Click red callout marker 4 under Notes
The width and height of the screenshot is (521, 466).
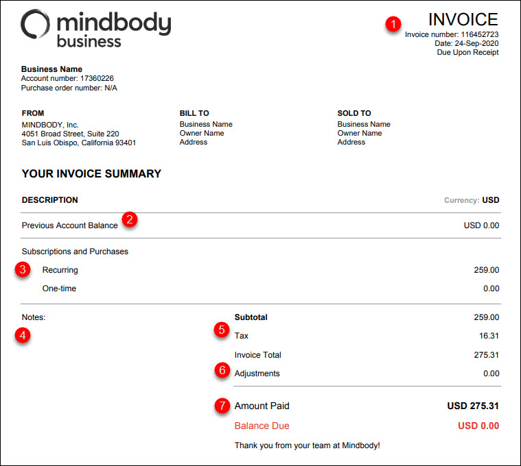pos(23,336)
